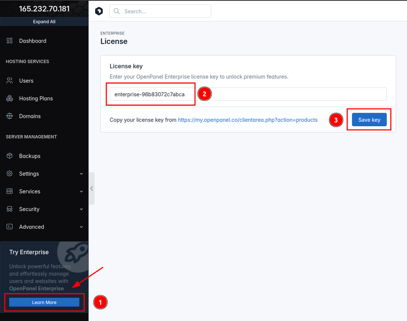Click the Advanced label in the sidebar
This screenshot has width=407, height=321.
[x=32, y=227]
